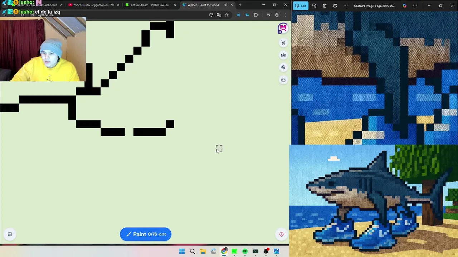Image resolution: width=458 pixels, height=257 pixels.
Task: Rotate the image in Photos viewer
Action: 314,6
